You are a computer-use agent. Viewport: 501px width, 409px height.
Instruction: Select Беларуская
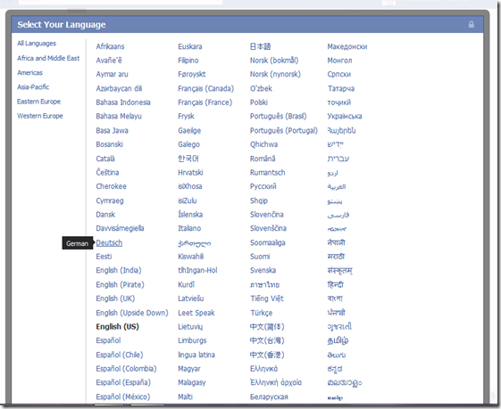269,397
